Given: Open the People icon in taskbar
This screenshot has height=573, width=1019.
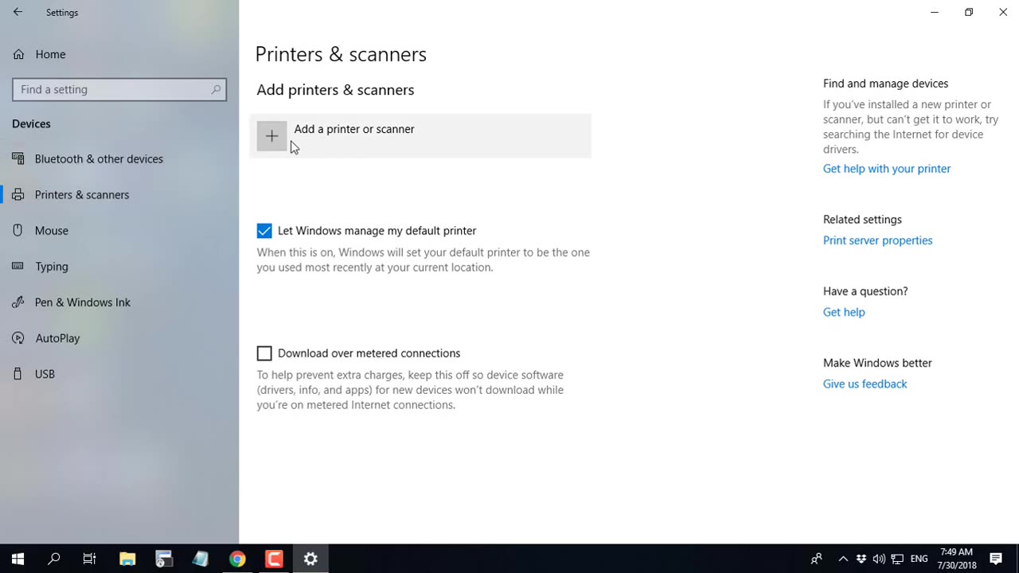Looking at the screenshot, I should coord(816,559).
